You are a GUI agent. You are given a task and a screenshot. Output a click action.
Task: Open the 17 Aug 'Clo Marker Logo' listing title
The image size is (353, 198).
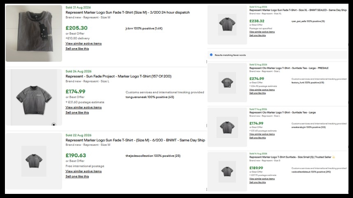(283, 112)
